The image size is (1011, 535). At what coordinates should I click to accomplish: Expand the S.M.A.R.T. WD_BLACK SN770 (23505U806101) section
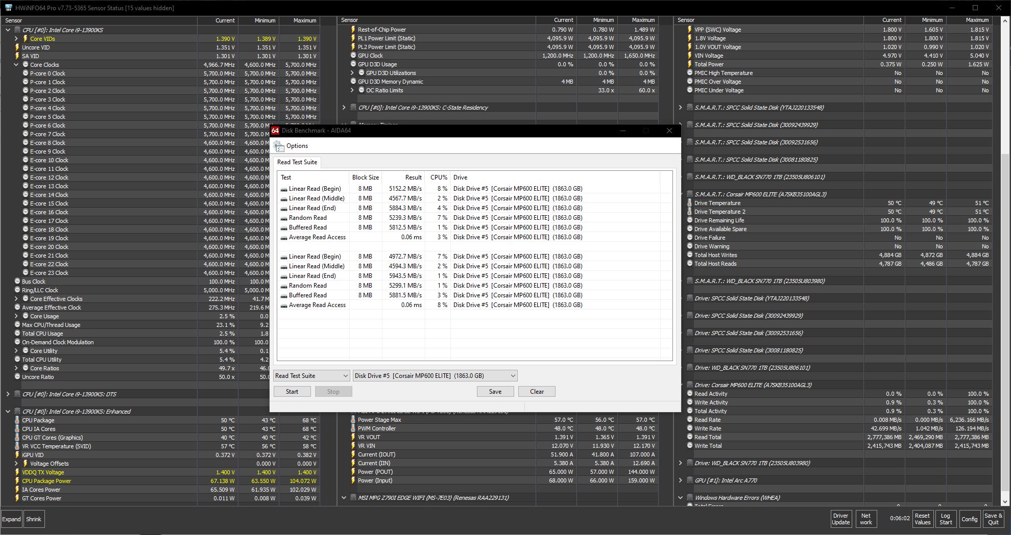click(680, 177)
